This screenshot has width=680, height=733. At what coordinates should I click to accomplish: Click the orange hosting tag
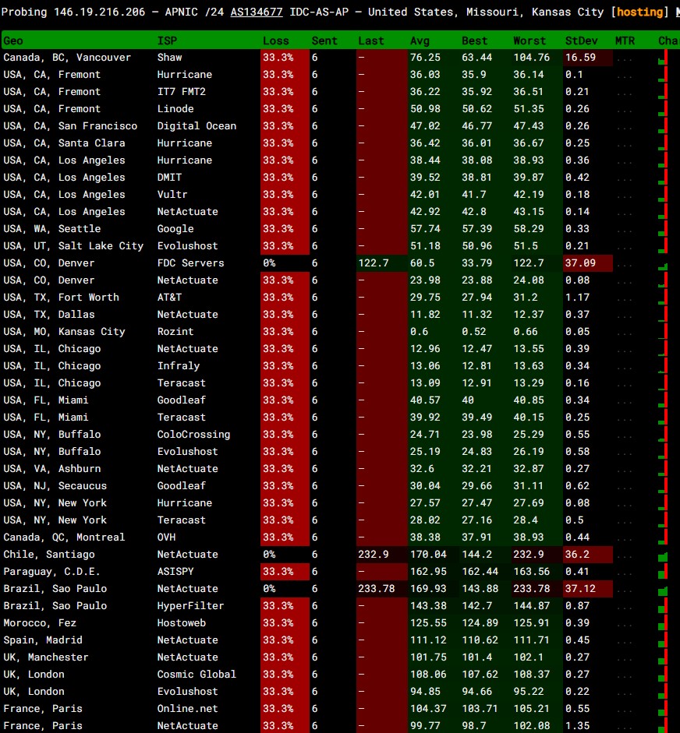[x=639, y=12]
